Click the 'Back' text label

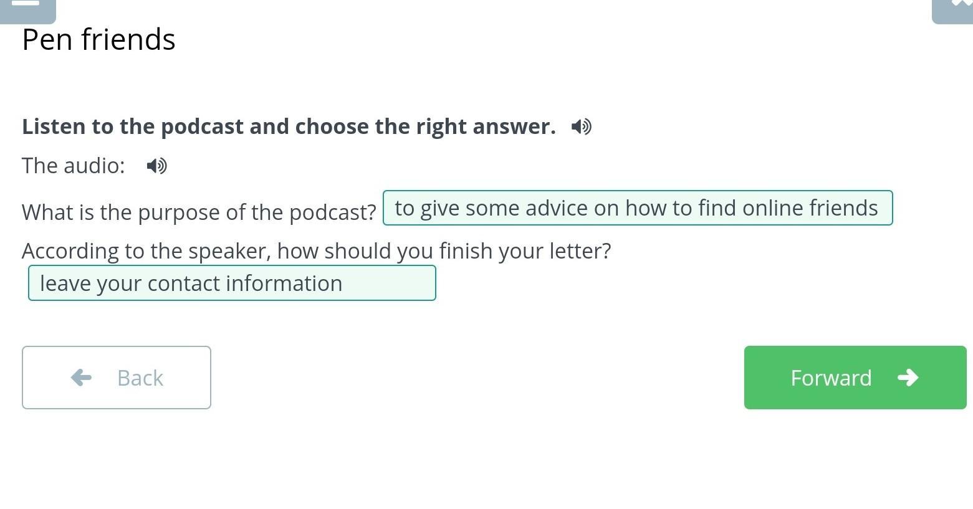coord(140,378)
